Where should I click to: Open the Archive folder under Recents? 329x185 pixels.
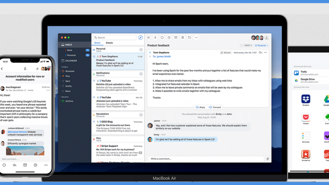(69, 101)
